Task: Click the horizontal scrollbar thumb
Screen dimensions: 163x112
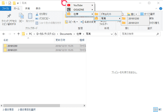Action: tap(32, 106)
